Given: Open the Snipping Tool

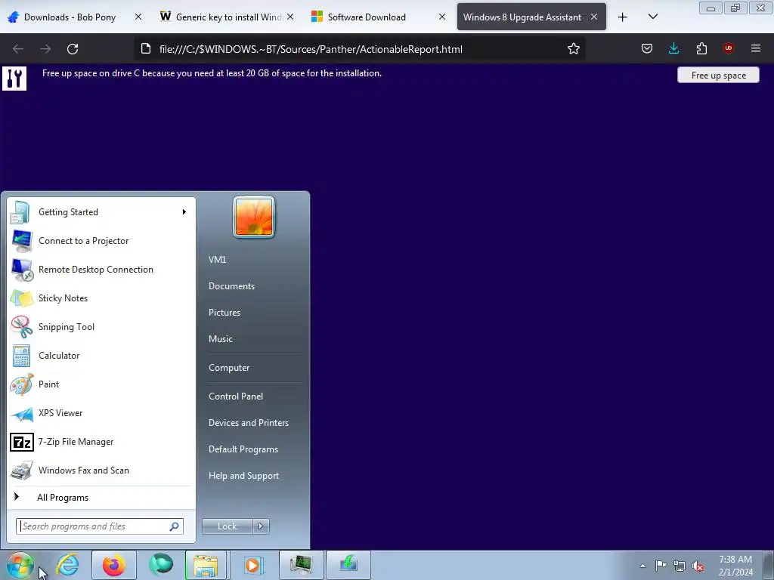Looking at the screenshot, I should click(101, 326).
